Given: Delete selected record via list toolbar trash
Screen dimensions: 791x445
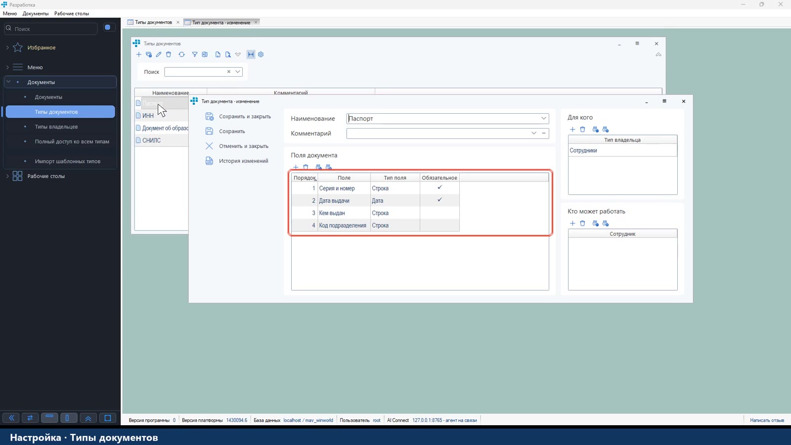Looking at the screenshot, I should coord(169,54).
